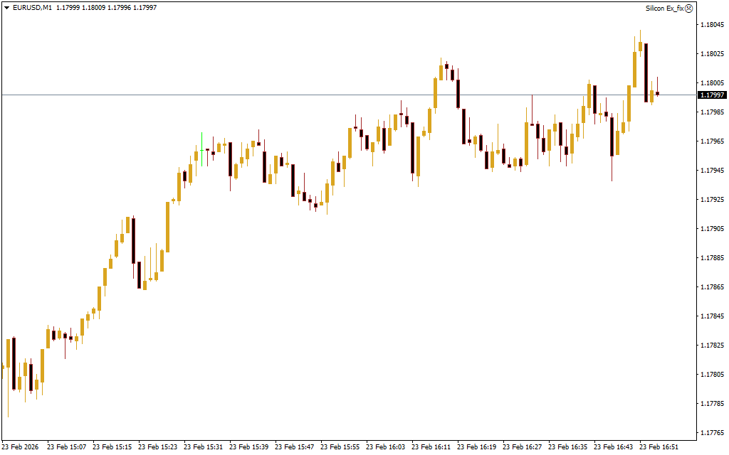Click the 23 Feb 15:31 time label
The width and height of the screenshot is (729, 455).
(x=203, y=447)
